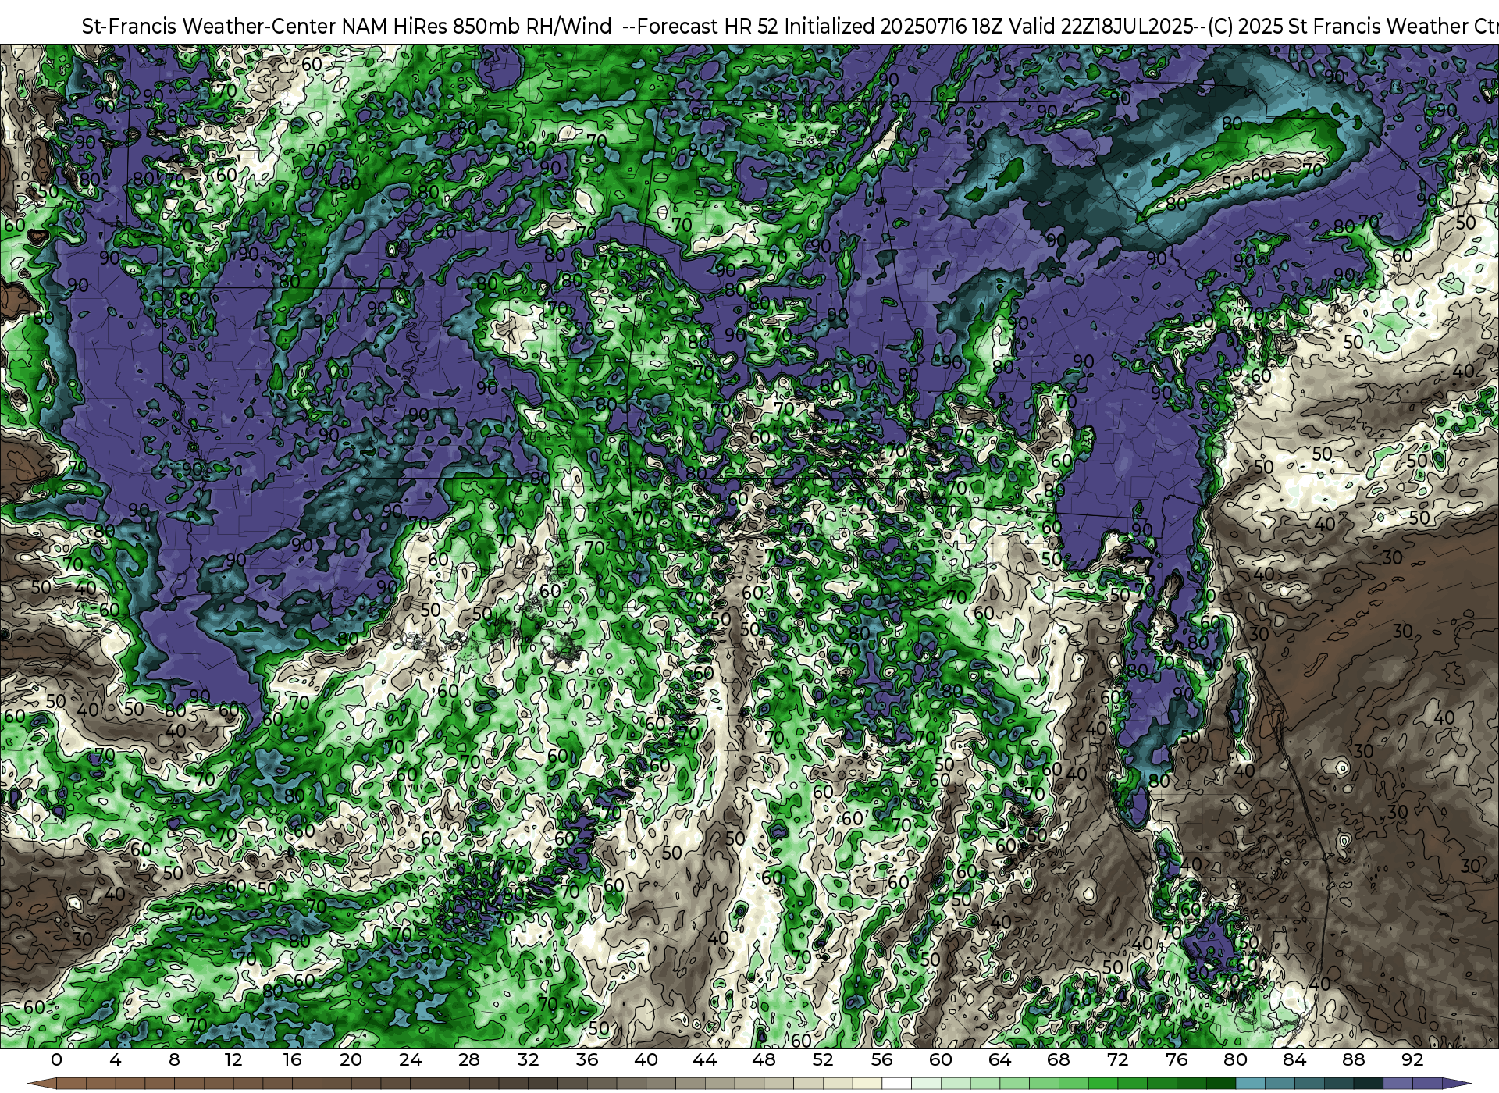Click the colorbar tick label 72
This screenshot has width=1499, height=1093.
(x=1117, y=1060)
